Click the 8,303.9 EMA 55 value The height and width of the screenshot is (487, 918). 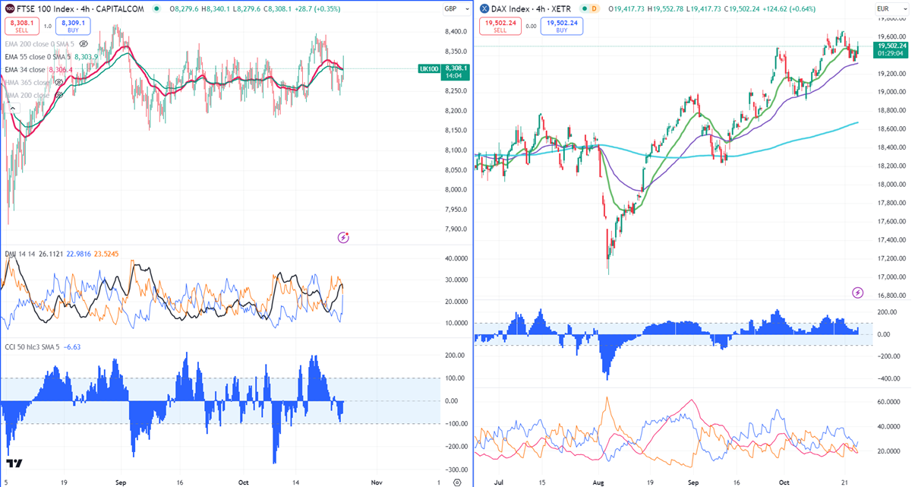tap(87, 57)
